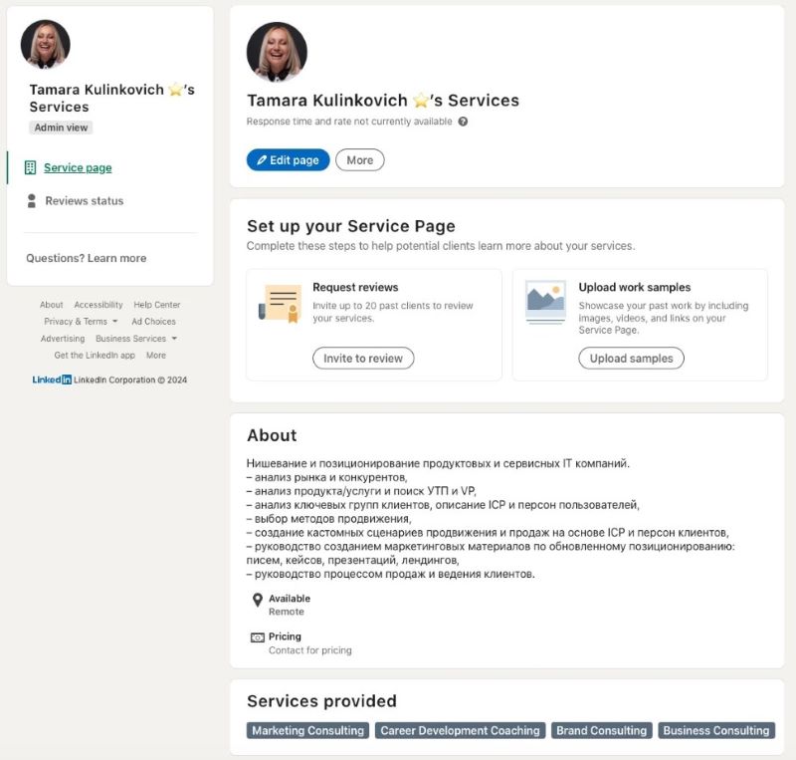Click the Edit page button
Screen dimensions: 796x760
tap(288, 160)
